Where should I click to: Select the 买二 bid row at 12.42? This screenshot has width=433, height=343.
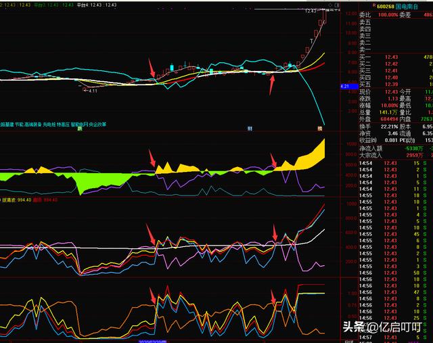396,64
